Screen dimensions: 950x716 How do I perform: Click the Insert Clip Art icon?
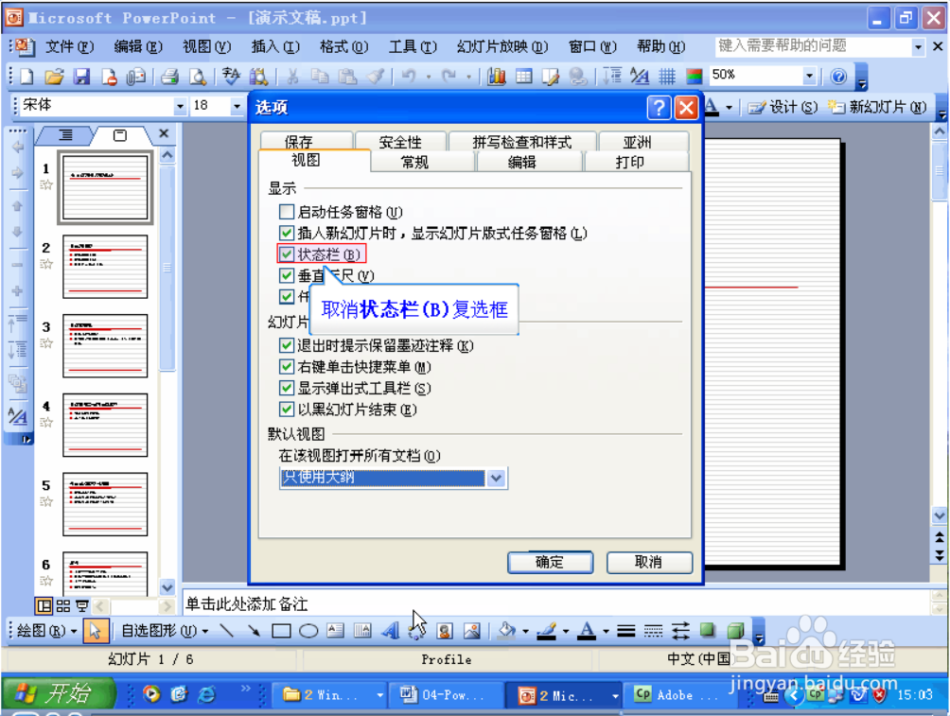(x=445, y=631)
